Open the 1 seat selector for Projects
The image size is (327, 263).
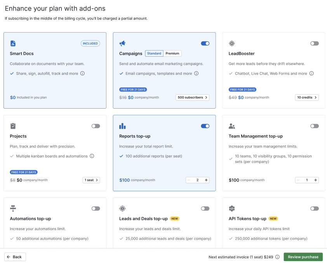pos(91,180)
